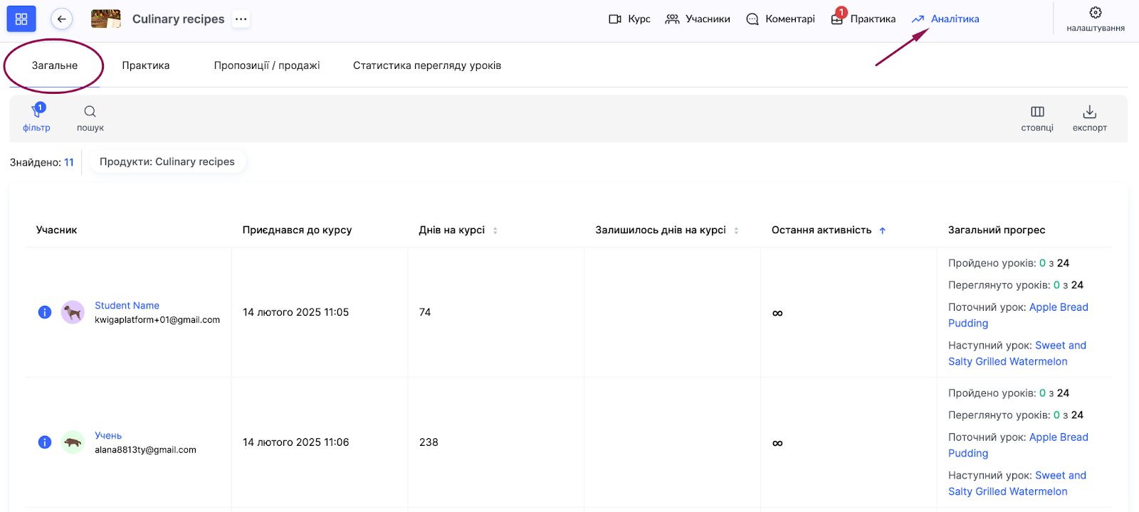Open the three-dots menu beside Culinary recipes
This screenshot has height=512, width=1139.
click(241, 19)
